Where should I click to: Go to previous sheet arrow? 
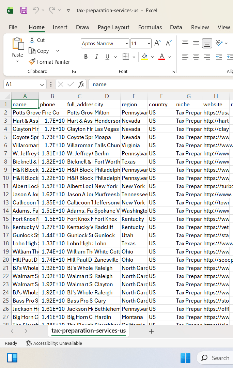tap(12, 331)
